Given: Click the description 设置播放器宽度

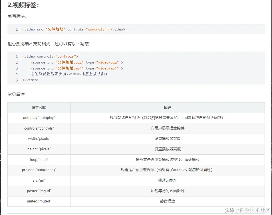Looking at the screenshot, I should pyautogui.click(x=168, y=139).
